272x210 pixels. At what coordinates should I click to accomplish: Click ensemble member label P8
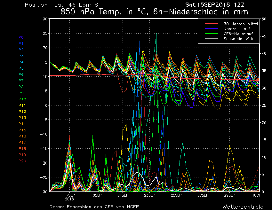[21, 87]
